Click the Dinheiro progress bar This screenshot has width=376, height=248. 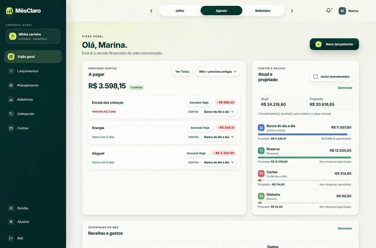(x=305, y=203)
